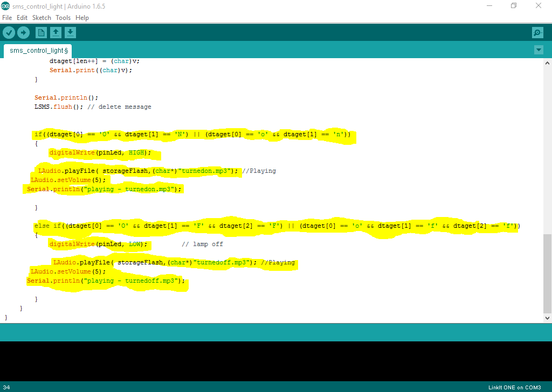Click the editor scrollbar down arrow
Image resolution: width=552 pixels, height=392 pixels.
(x=547, y=318)
